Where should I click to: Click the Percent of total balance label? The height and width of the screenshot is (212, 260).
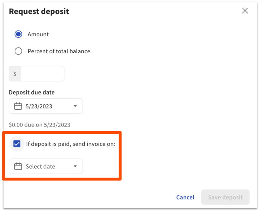pyautogui.click(x=59, y=51)
